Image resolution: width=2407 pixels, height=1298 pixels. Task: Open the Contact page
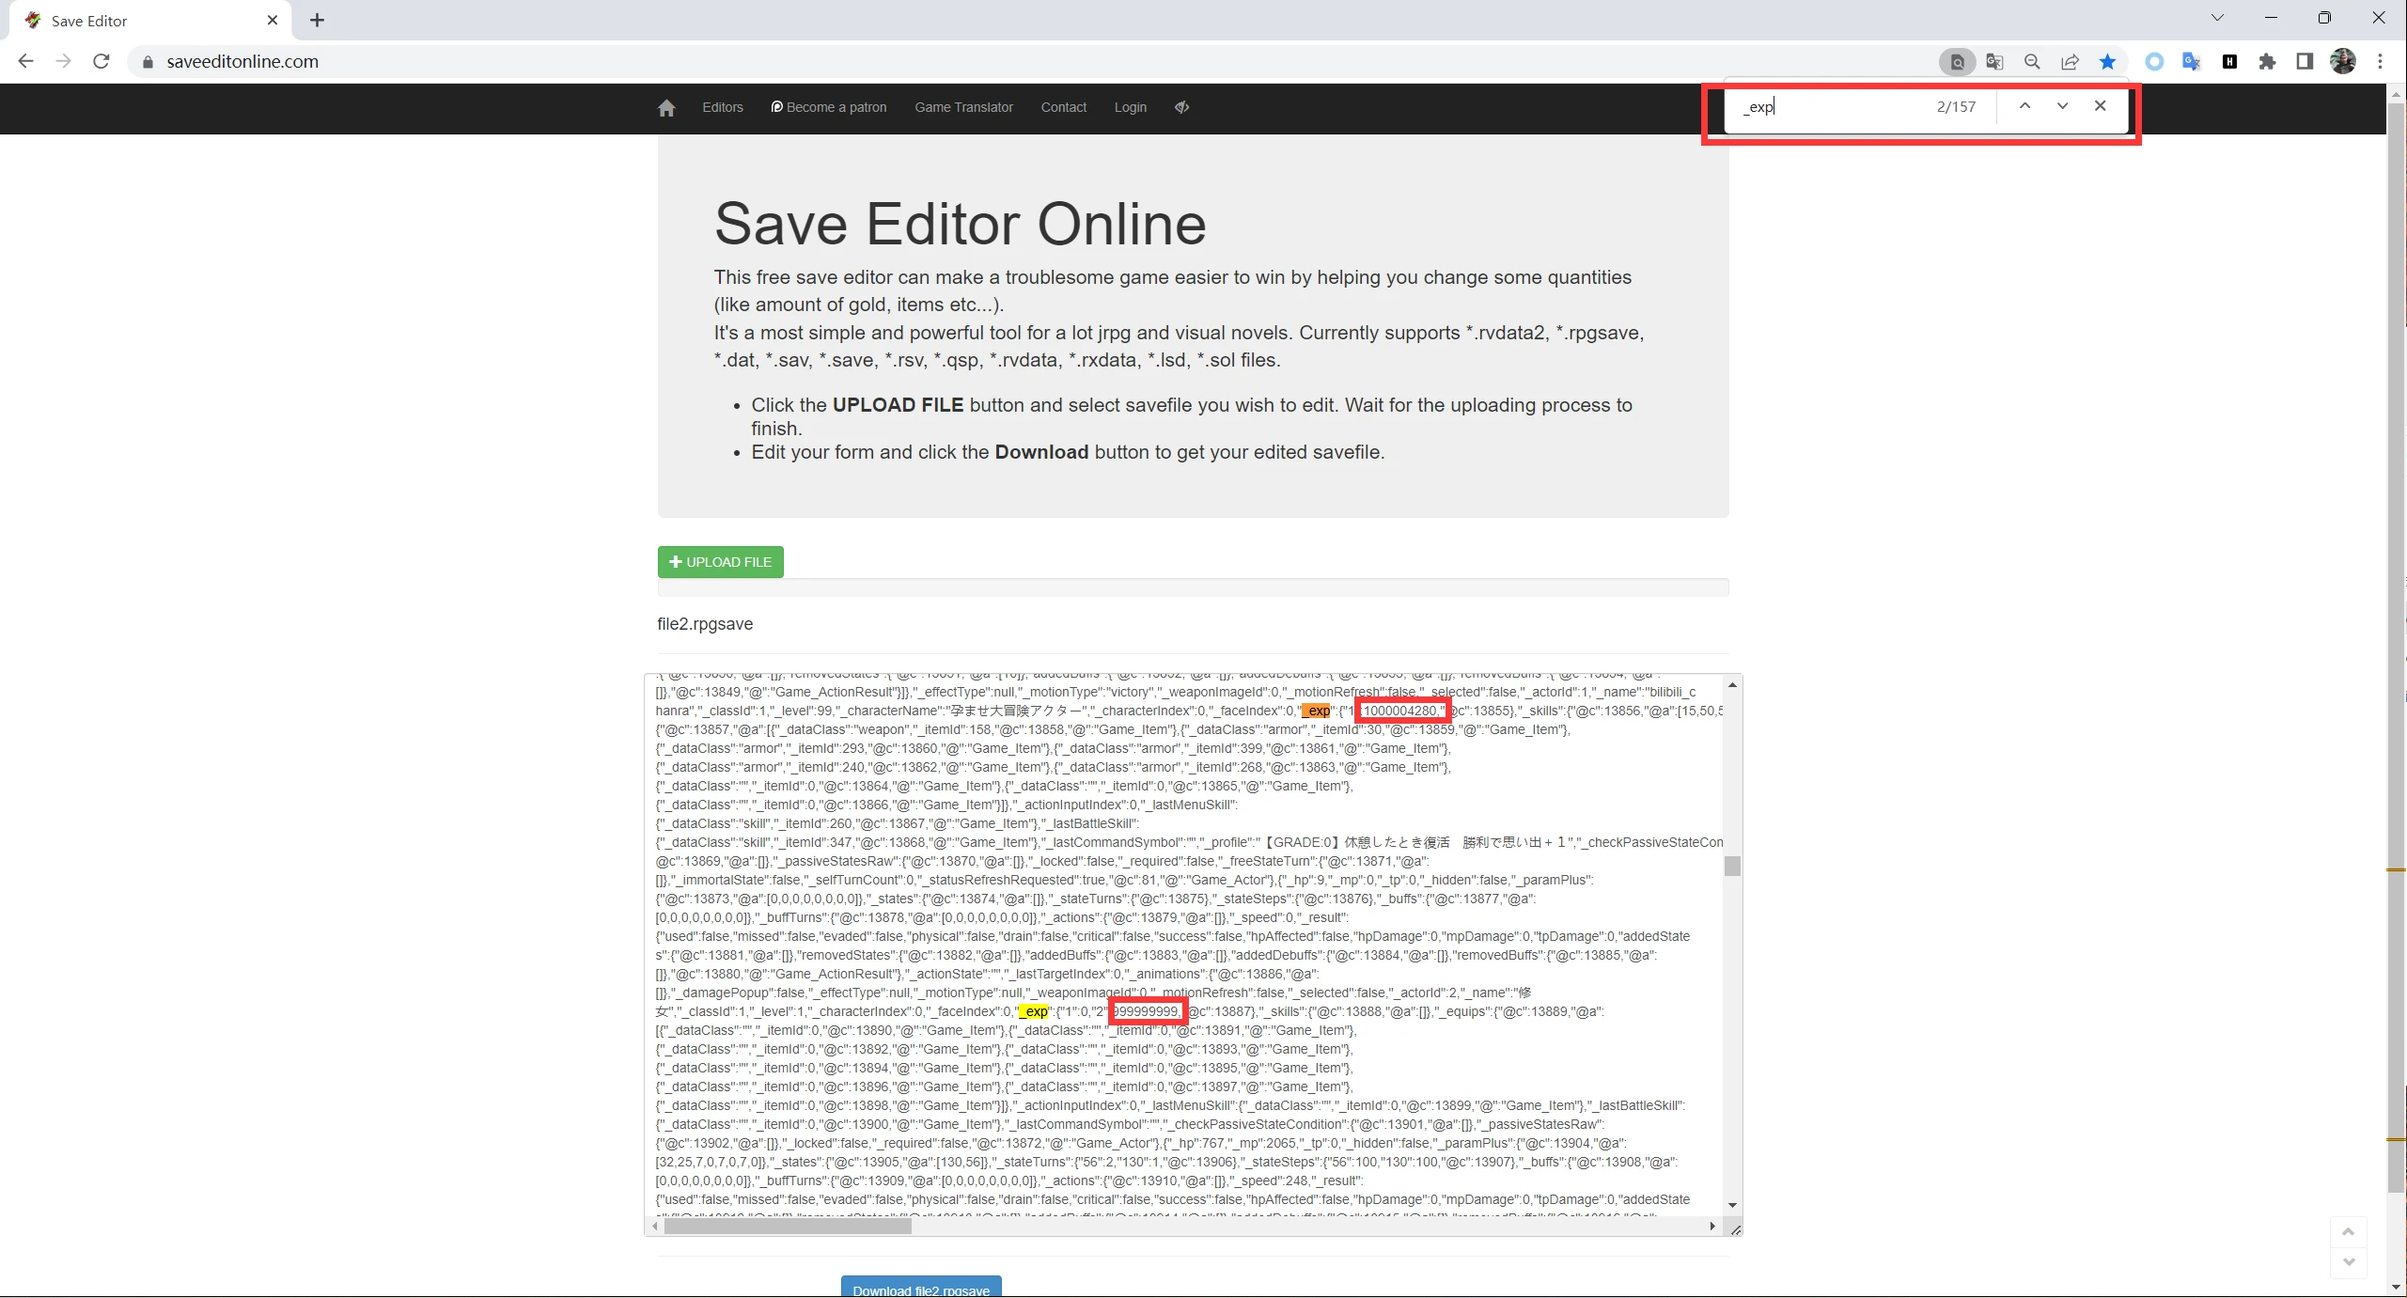coord(1063,107)
